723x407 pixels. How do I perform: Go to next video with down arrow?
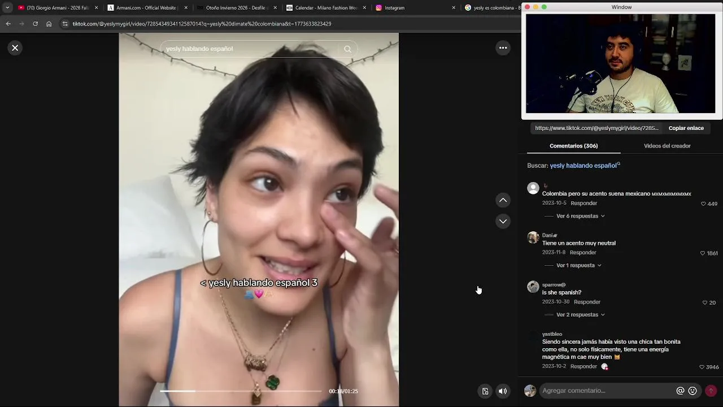click(503, 221)
